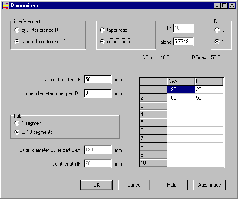This screenshot has width=238, height=199.
Task: Select DeA cell in row 1
Action: click(x=181, y=90)
